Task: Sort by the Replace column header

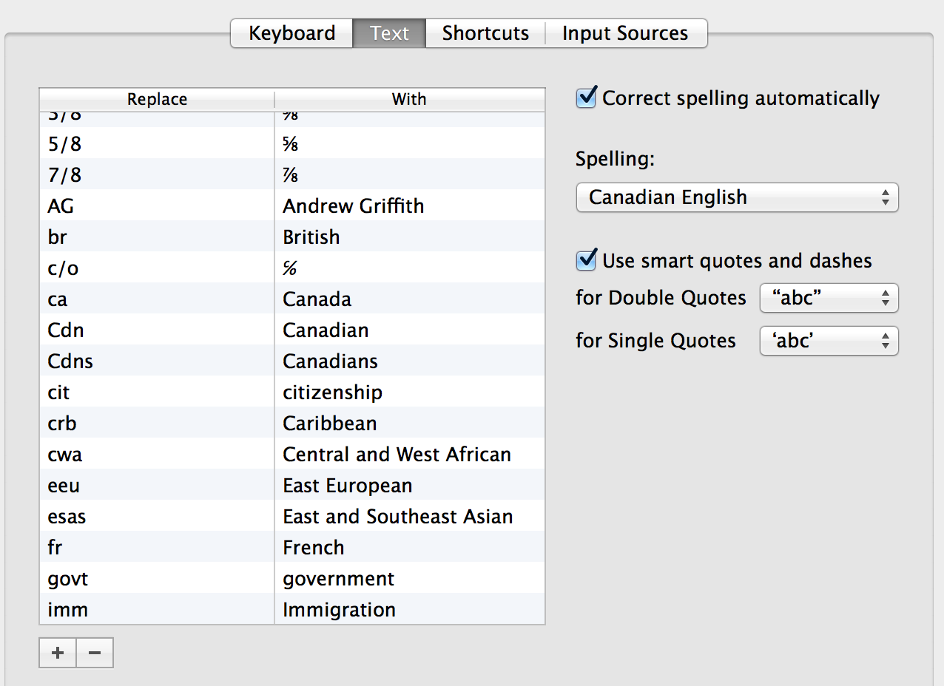Action: click(157, 99)
